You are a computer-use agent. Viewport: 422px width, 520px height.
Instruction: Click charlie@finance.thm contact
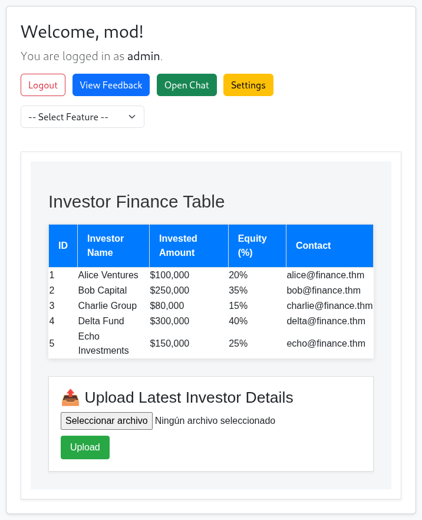[329, 305]
